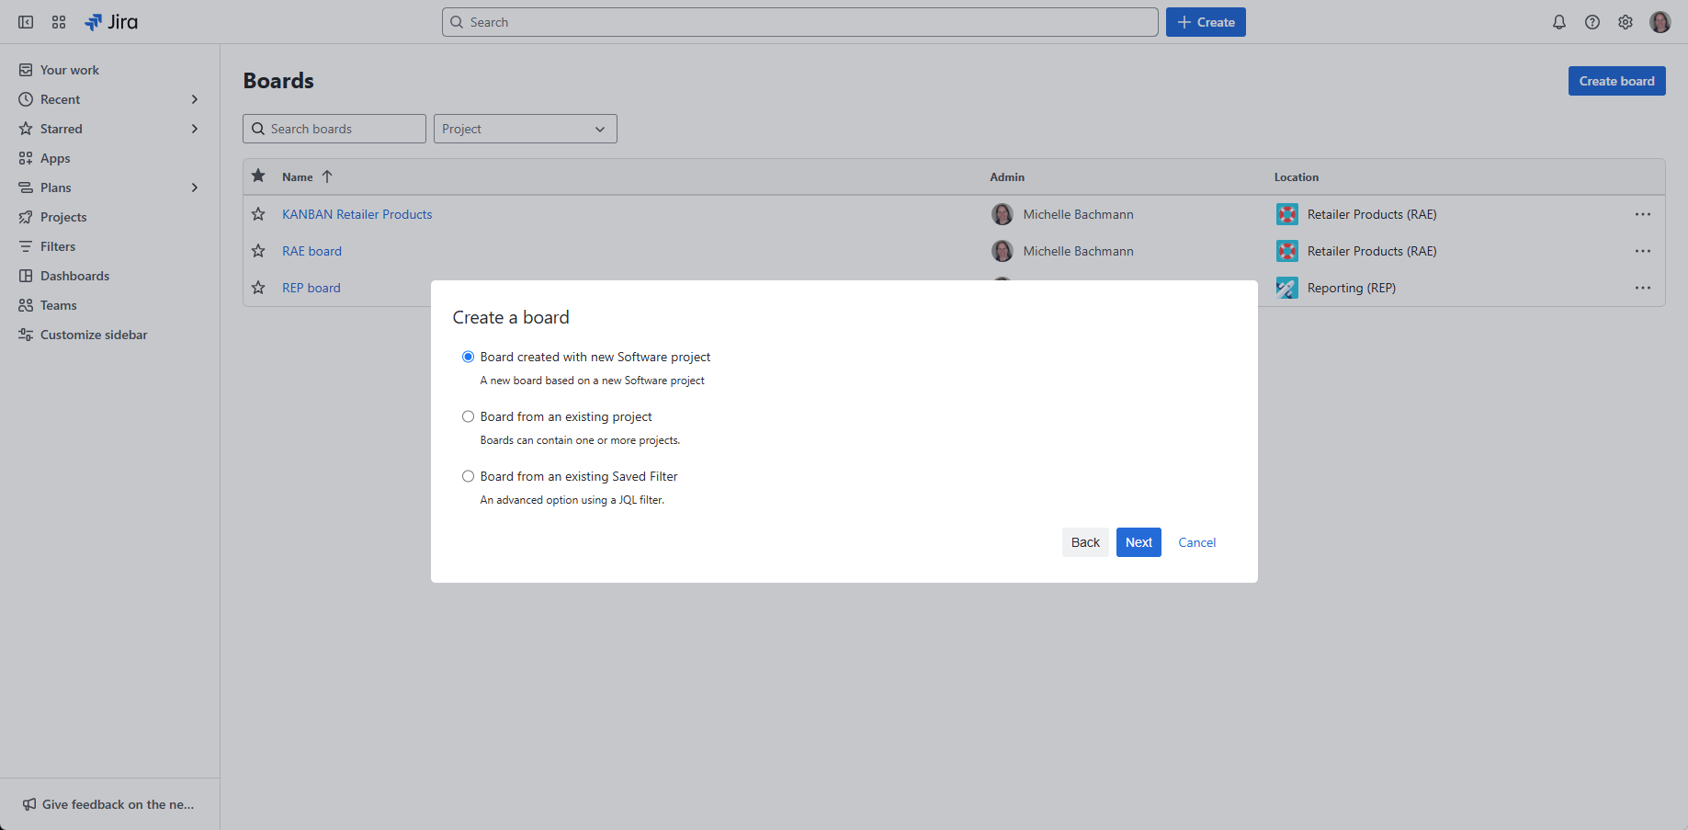Collapse the sidebar using the panel icon

click(25, 21)
